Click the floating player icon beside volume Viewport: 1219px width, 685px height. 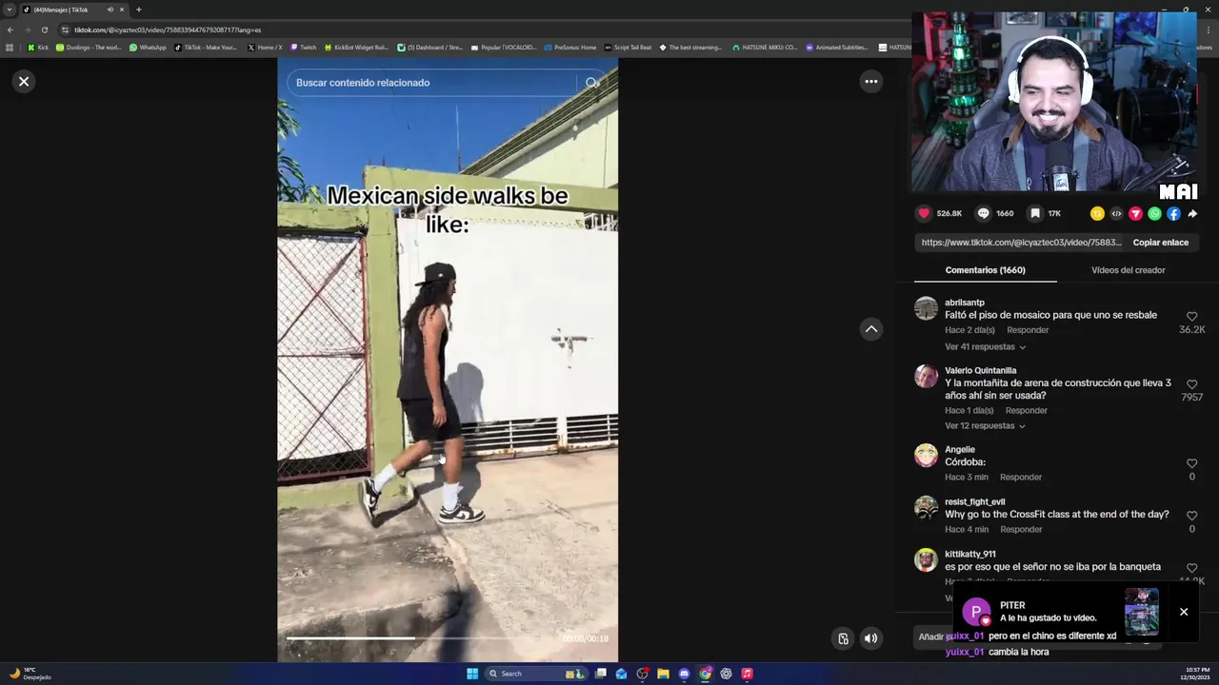843,638
